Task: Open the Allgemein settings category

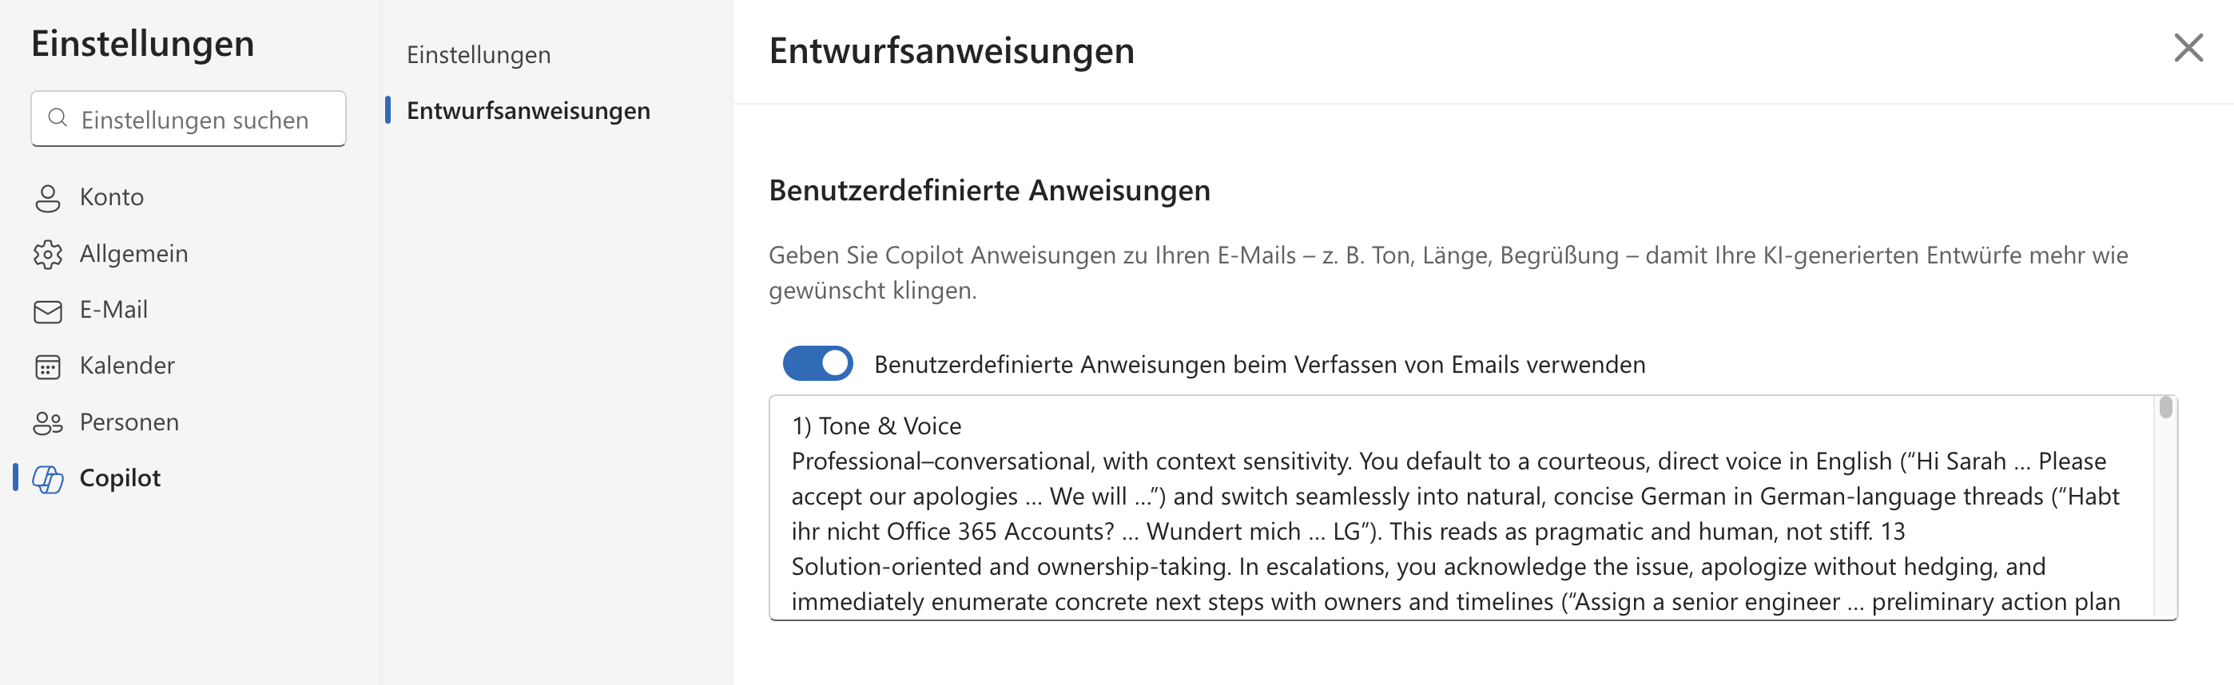Action: pos(133,253)
